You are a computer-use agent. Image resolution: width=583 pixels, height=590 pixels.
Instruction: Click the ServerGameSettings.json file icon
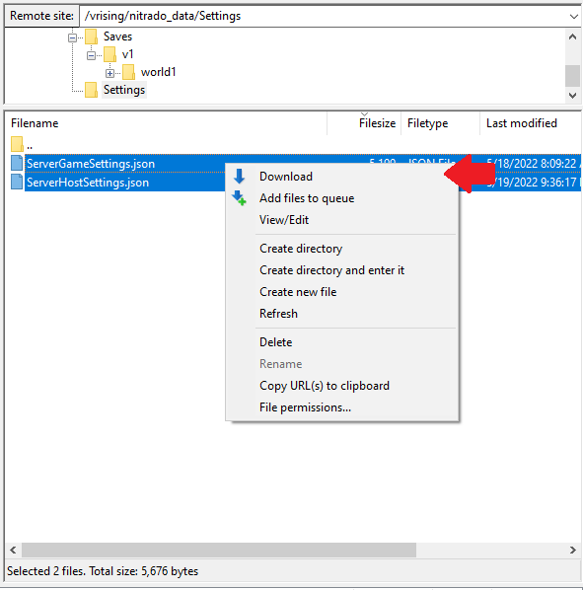pyautogui.click(x=17, y=164)
